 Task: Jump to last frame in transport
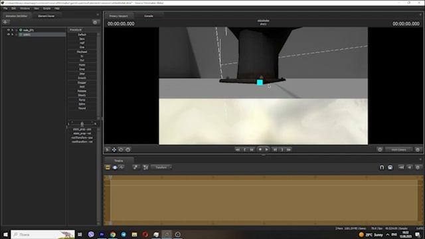pyautogui.click(x=289, y=149)
